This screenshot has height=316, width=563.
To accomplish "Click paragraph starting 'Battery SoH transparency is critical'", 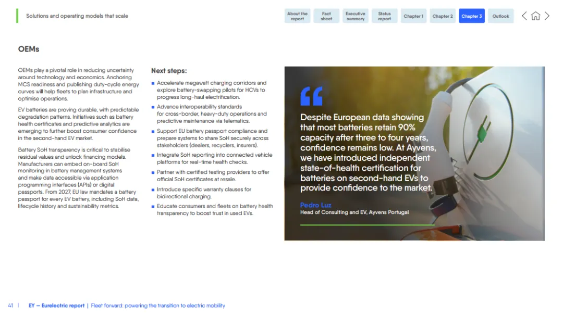I will pyautogui.click(x=79, y=178).
